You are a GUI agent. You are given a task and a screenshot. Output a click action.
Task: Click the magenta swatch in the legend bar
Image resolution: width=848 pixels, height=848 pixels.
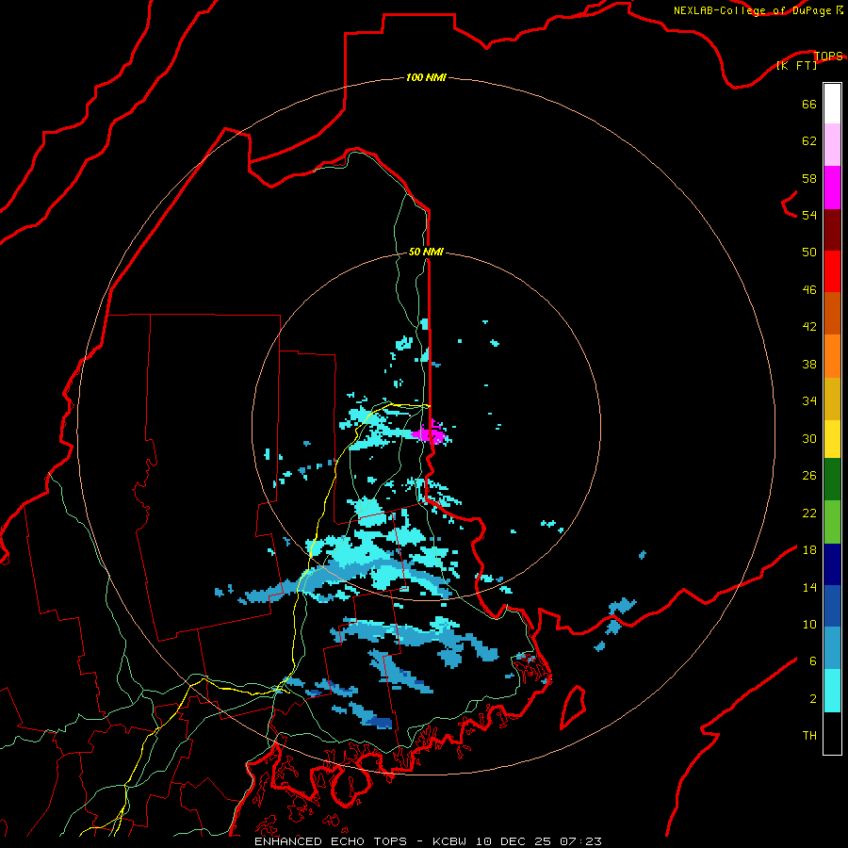(x=832, y=188)
